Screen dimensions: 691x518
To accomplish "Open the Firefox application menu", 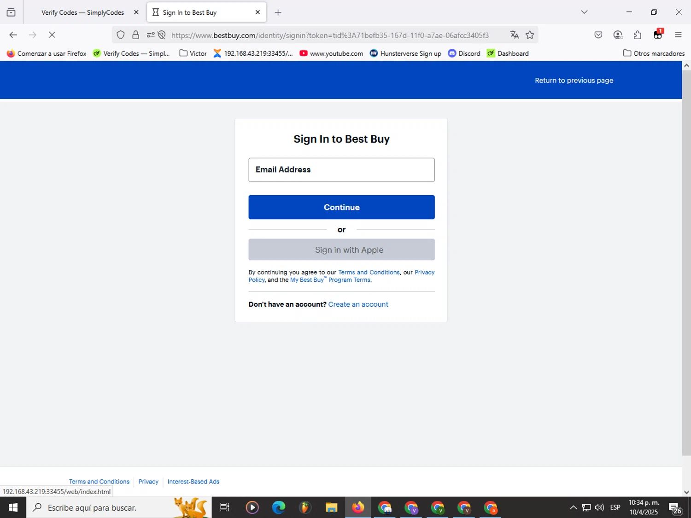I will tap(678, 35).
